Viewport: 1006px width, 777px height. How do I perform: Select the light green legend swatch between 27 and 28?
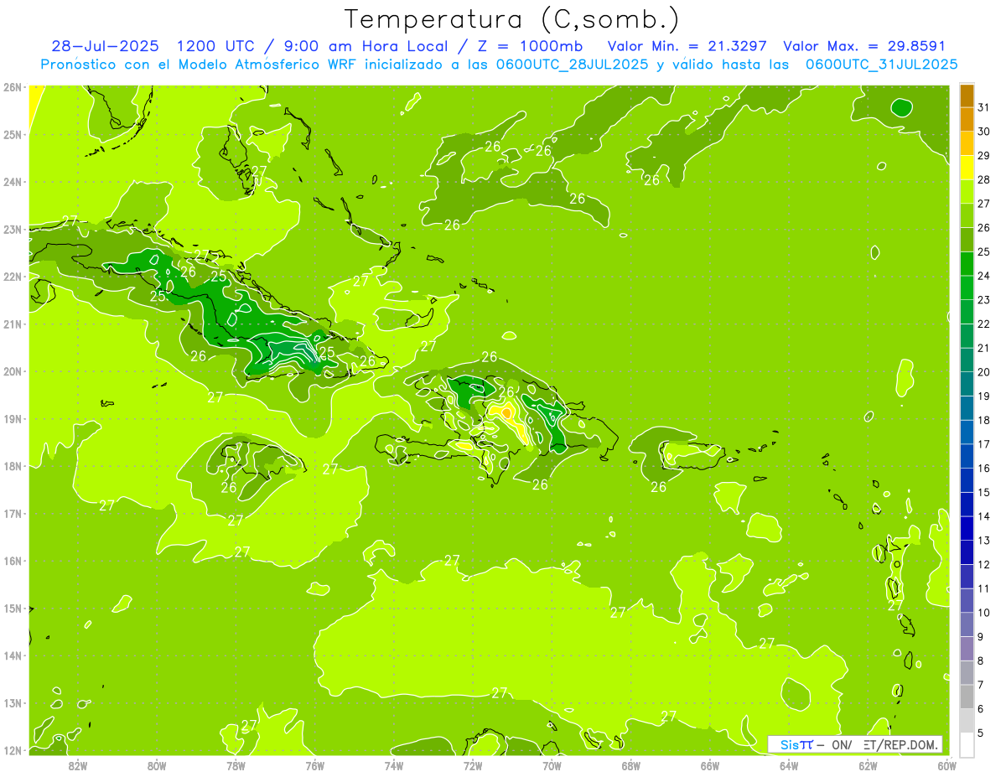[967, 191]
